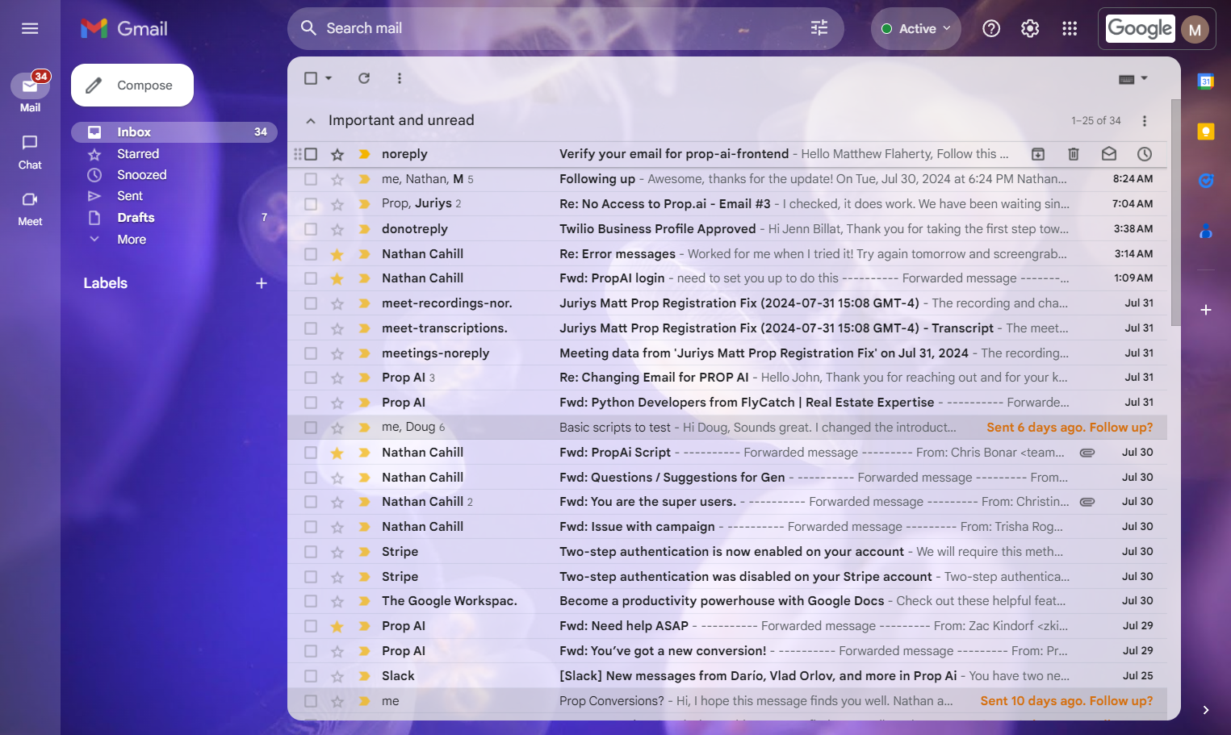Click the importance marker on Slack email

click(364, 676)
